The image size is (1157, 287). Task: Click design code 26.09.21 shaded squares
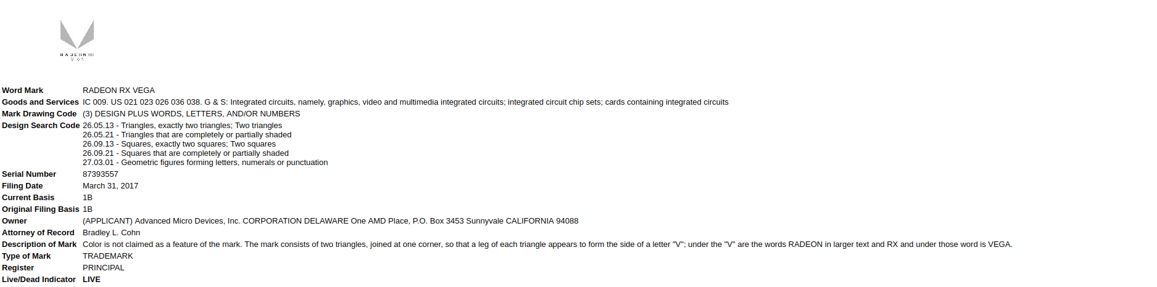(x=186, y=153)
